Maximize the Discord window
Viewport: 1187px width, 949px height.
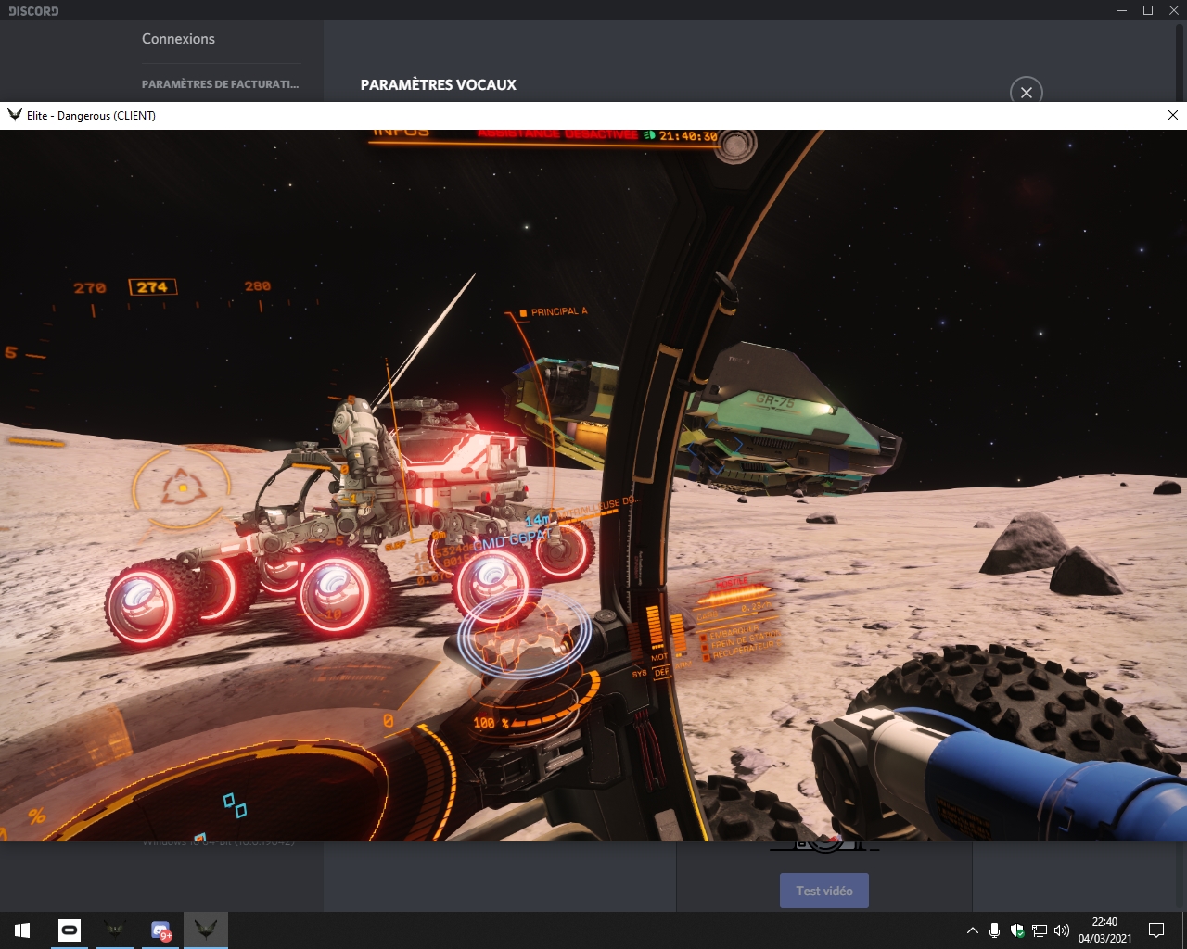point(1148,10)
